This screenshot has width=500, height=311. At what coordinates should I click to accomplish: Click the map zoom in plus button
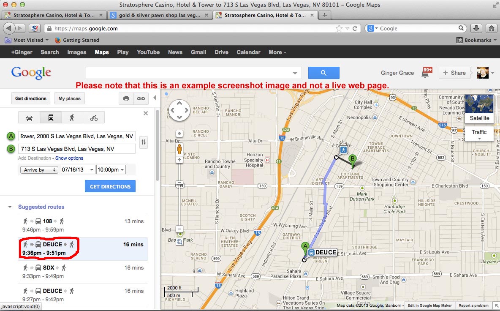tap(179, 160)
